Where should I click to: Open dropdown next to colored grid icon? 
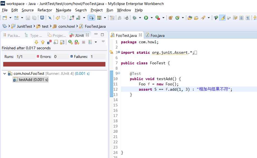(105, 18)
